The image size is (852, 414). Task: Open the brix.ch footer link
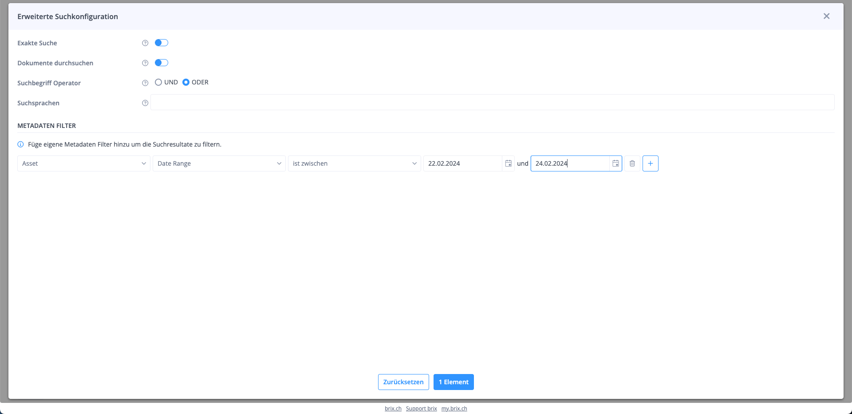click(393, 409)
